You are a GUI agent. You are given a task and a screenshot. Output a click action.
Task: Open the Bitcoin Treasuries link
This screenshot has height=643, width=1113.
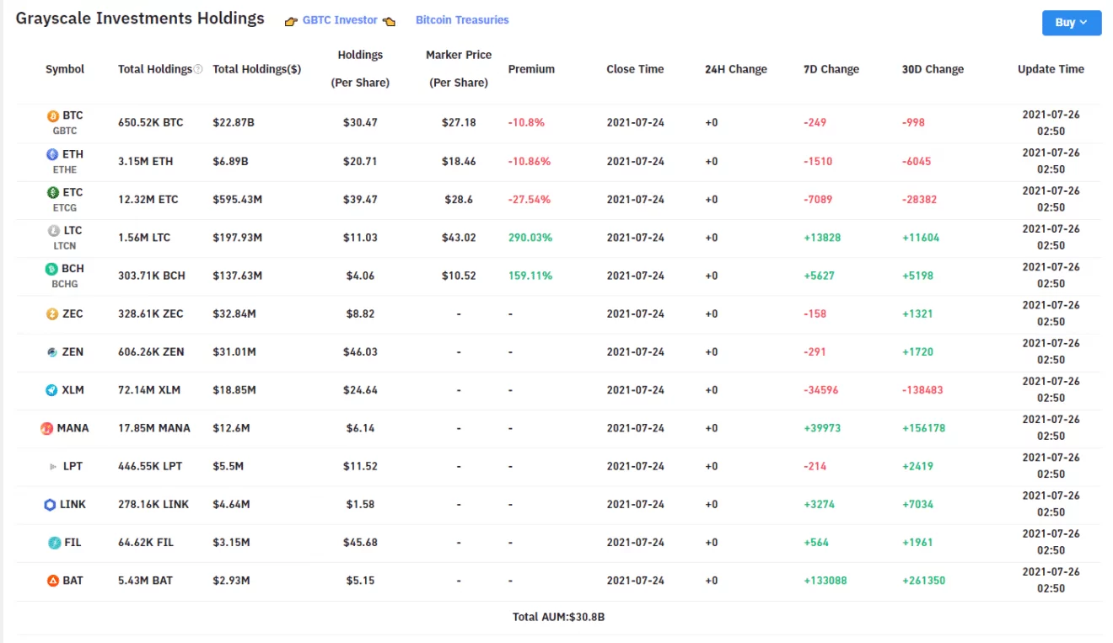462,20
